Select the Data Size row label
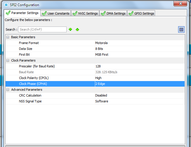The height and width of the screenshot is (147, 191). [x=26, y=49]
